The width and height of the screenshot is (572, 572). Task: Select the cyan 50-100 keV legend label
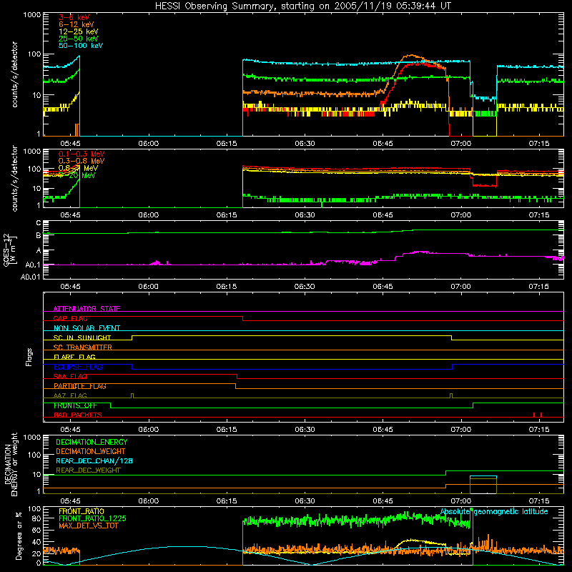point(81,46)
